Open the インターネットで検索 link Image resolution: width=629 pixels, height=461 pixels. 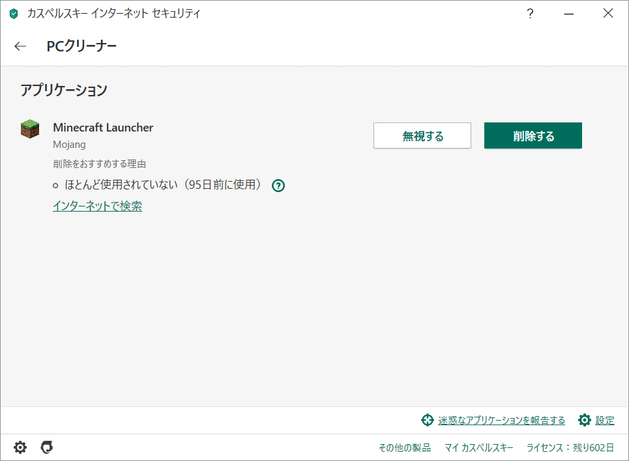tap(97, 206)
